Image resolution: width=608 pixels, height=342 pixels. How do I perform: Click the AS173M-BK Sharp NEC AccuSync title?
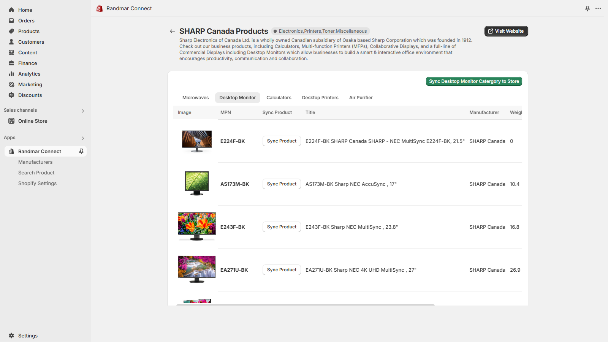tap(351, 184)
